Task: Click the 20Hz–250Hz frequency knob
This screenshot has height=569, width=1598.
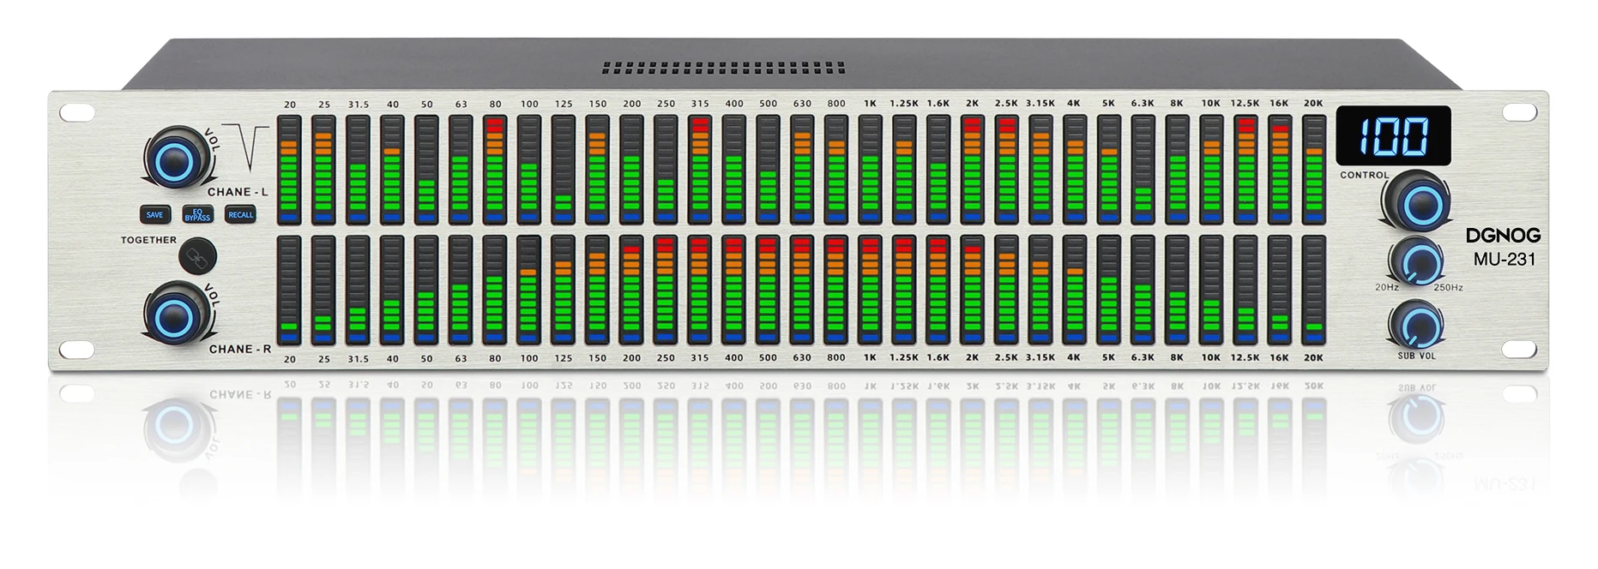Action: [1416, 261]
